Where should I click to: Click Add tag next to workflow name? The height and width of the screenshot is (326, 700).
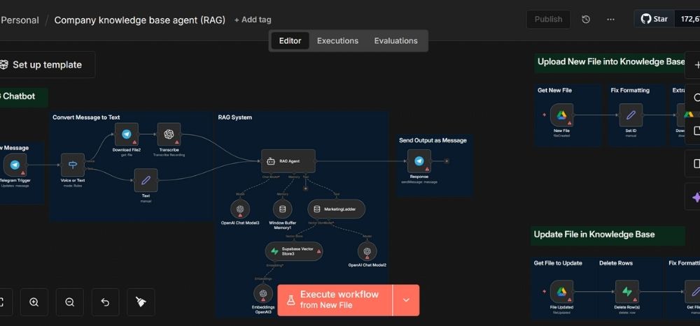253,20
